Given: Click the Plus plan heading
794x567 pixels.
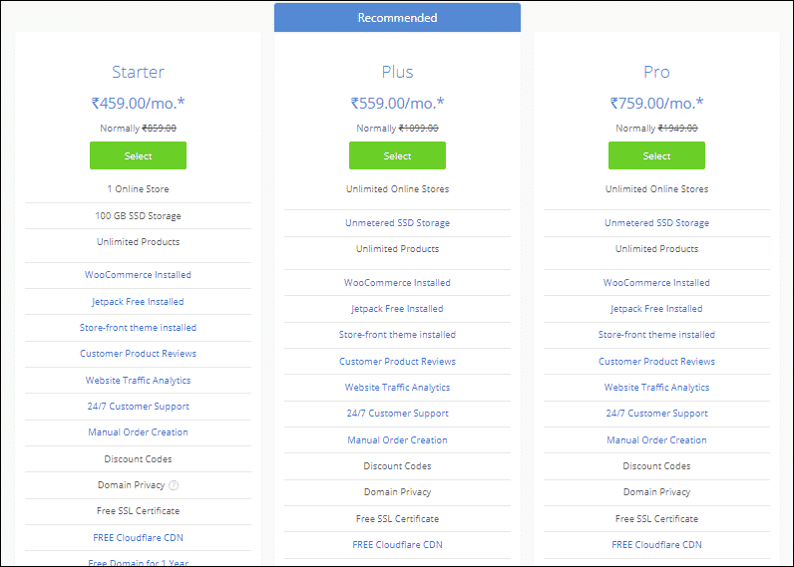Looking at the screenshot, I should point(398,72).
